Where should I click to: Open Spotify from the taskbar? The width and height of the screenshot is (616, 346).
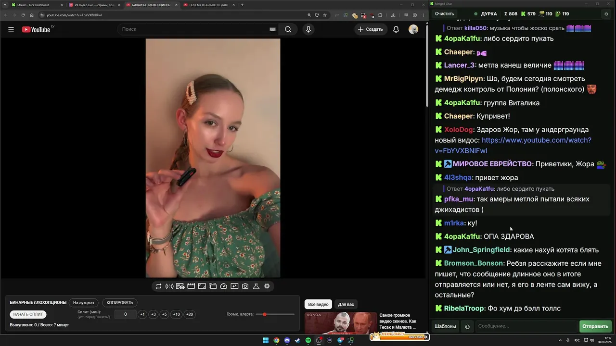[308, 341]
